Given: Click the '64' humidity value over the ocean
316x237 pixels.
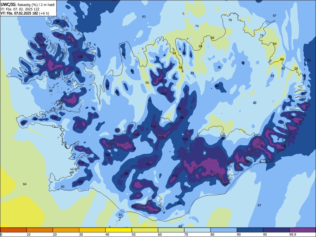Looking at the screenshot, I should 25,184.
